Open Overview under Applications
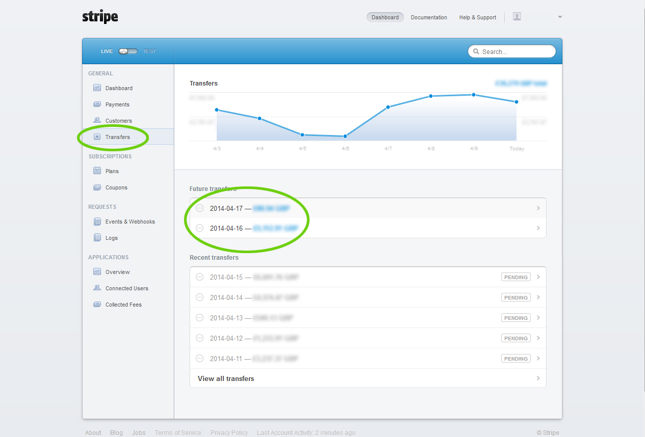 point(118,272)
